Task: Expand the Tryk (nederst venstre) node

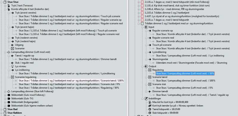Action: point(9,38)
